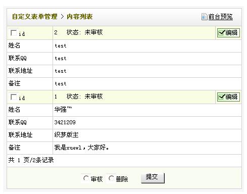
Task: Click the 联系QQ label of record 1
Action: click(18, 122)
